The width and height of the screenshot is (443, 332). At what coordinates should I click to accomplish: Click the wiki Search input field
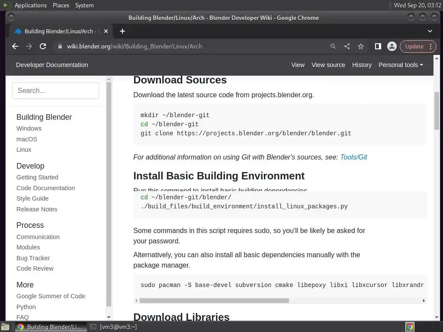pyautogui.click(x=55, y=91)
